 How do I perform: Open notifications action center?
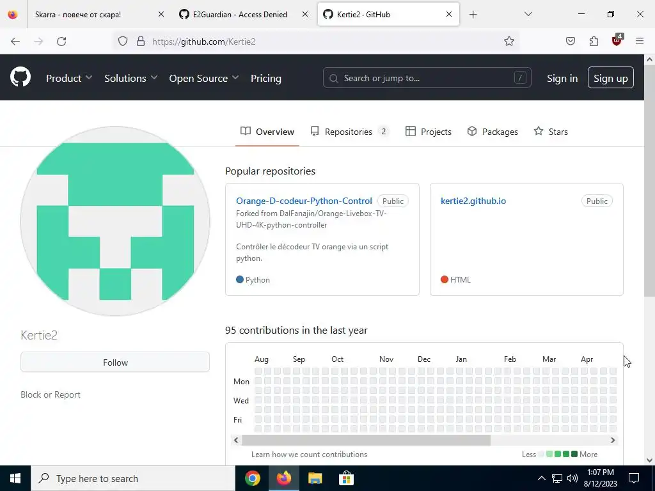[634, 478]
